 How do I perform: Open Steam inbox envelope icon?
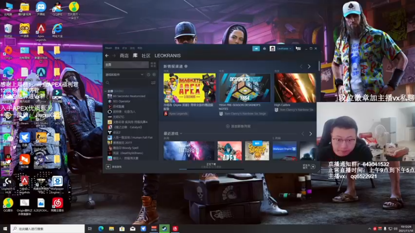click(x=265, y=49)
